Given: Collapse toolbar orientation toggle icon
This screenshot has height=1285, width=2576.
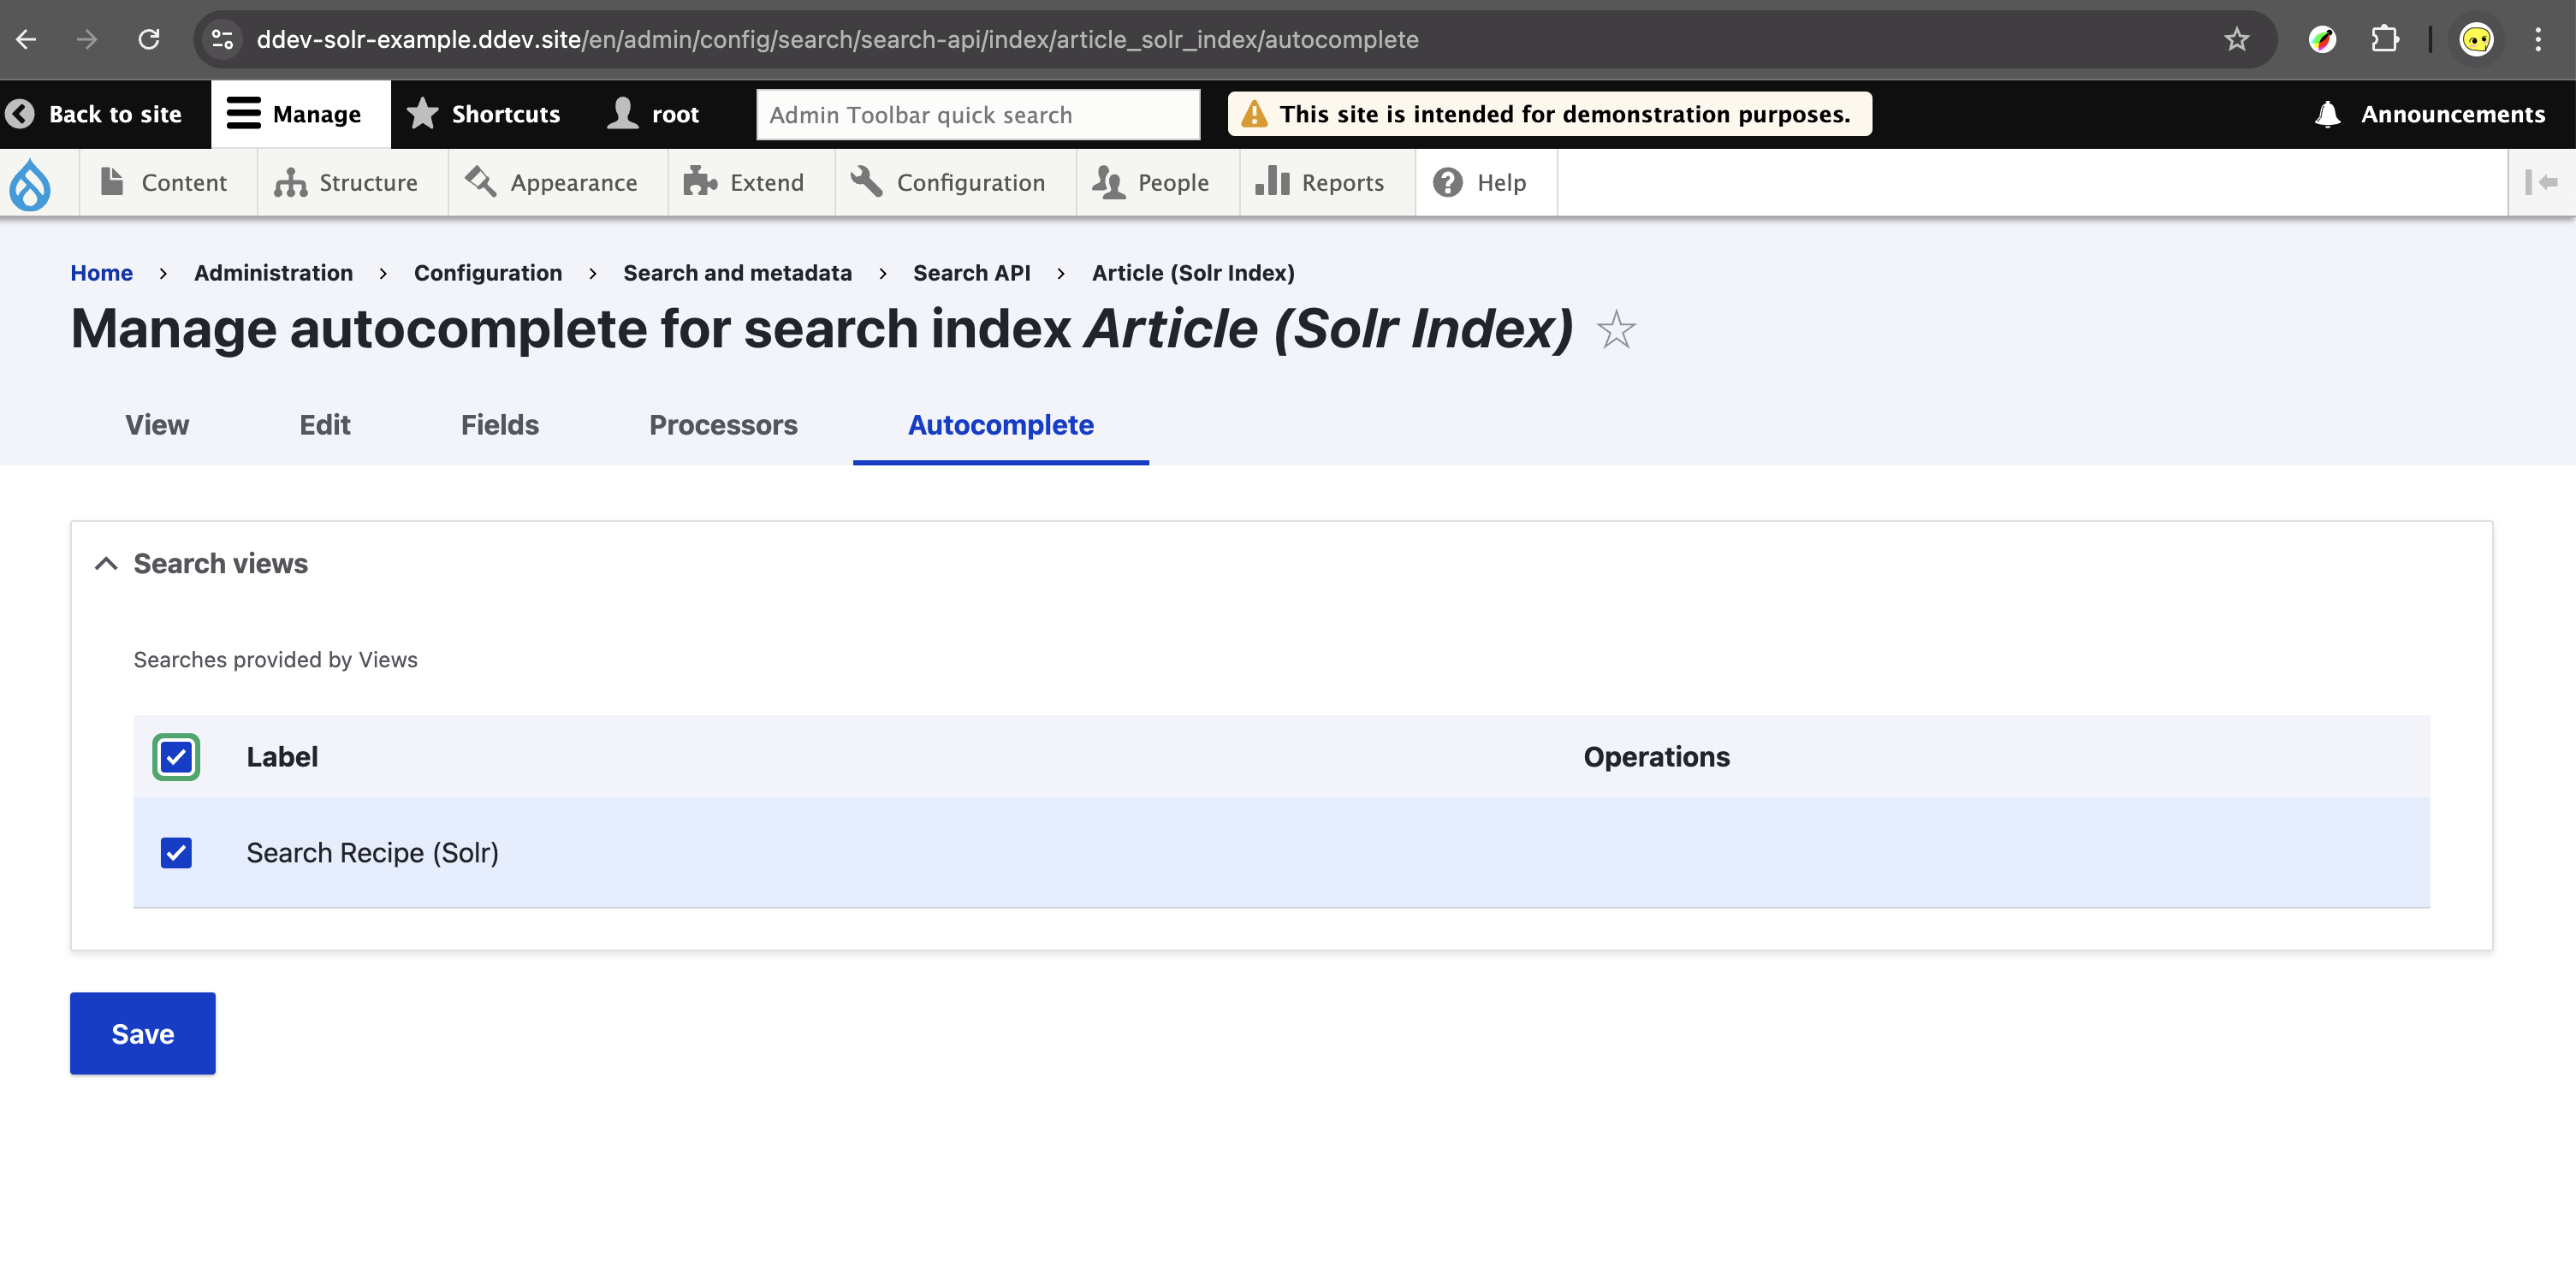Looking at the screenshot, I should pyautogui.click(x=2541, y=182).
